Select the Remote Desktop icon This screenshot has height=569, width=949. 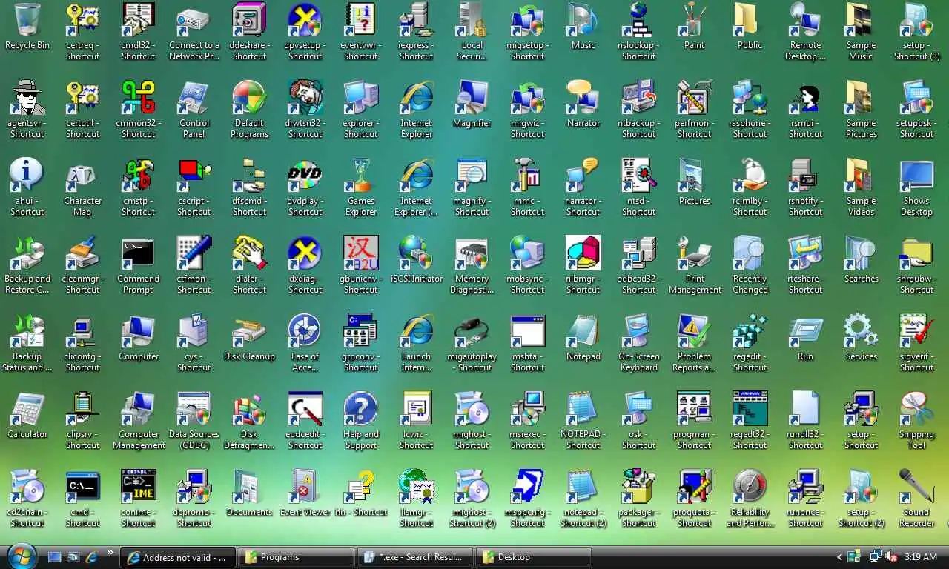806,20
